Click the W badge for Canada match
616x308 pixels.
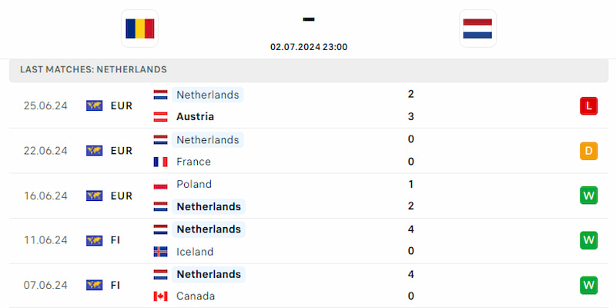tap(588, 286)
